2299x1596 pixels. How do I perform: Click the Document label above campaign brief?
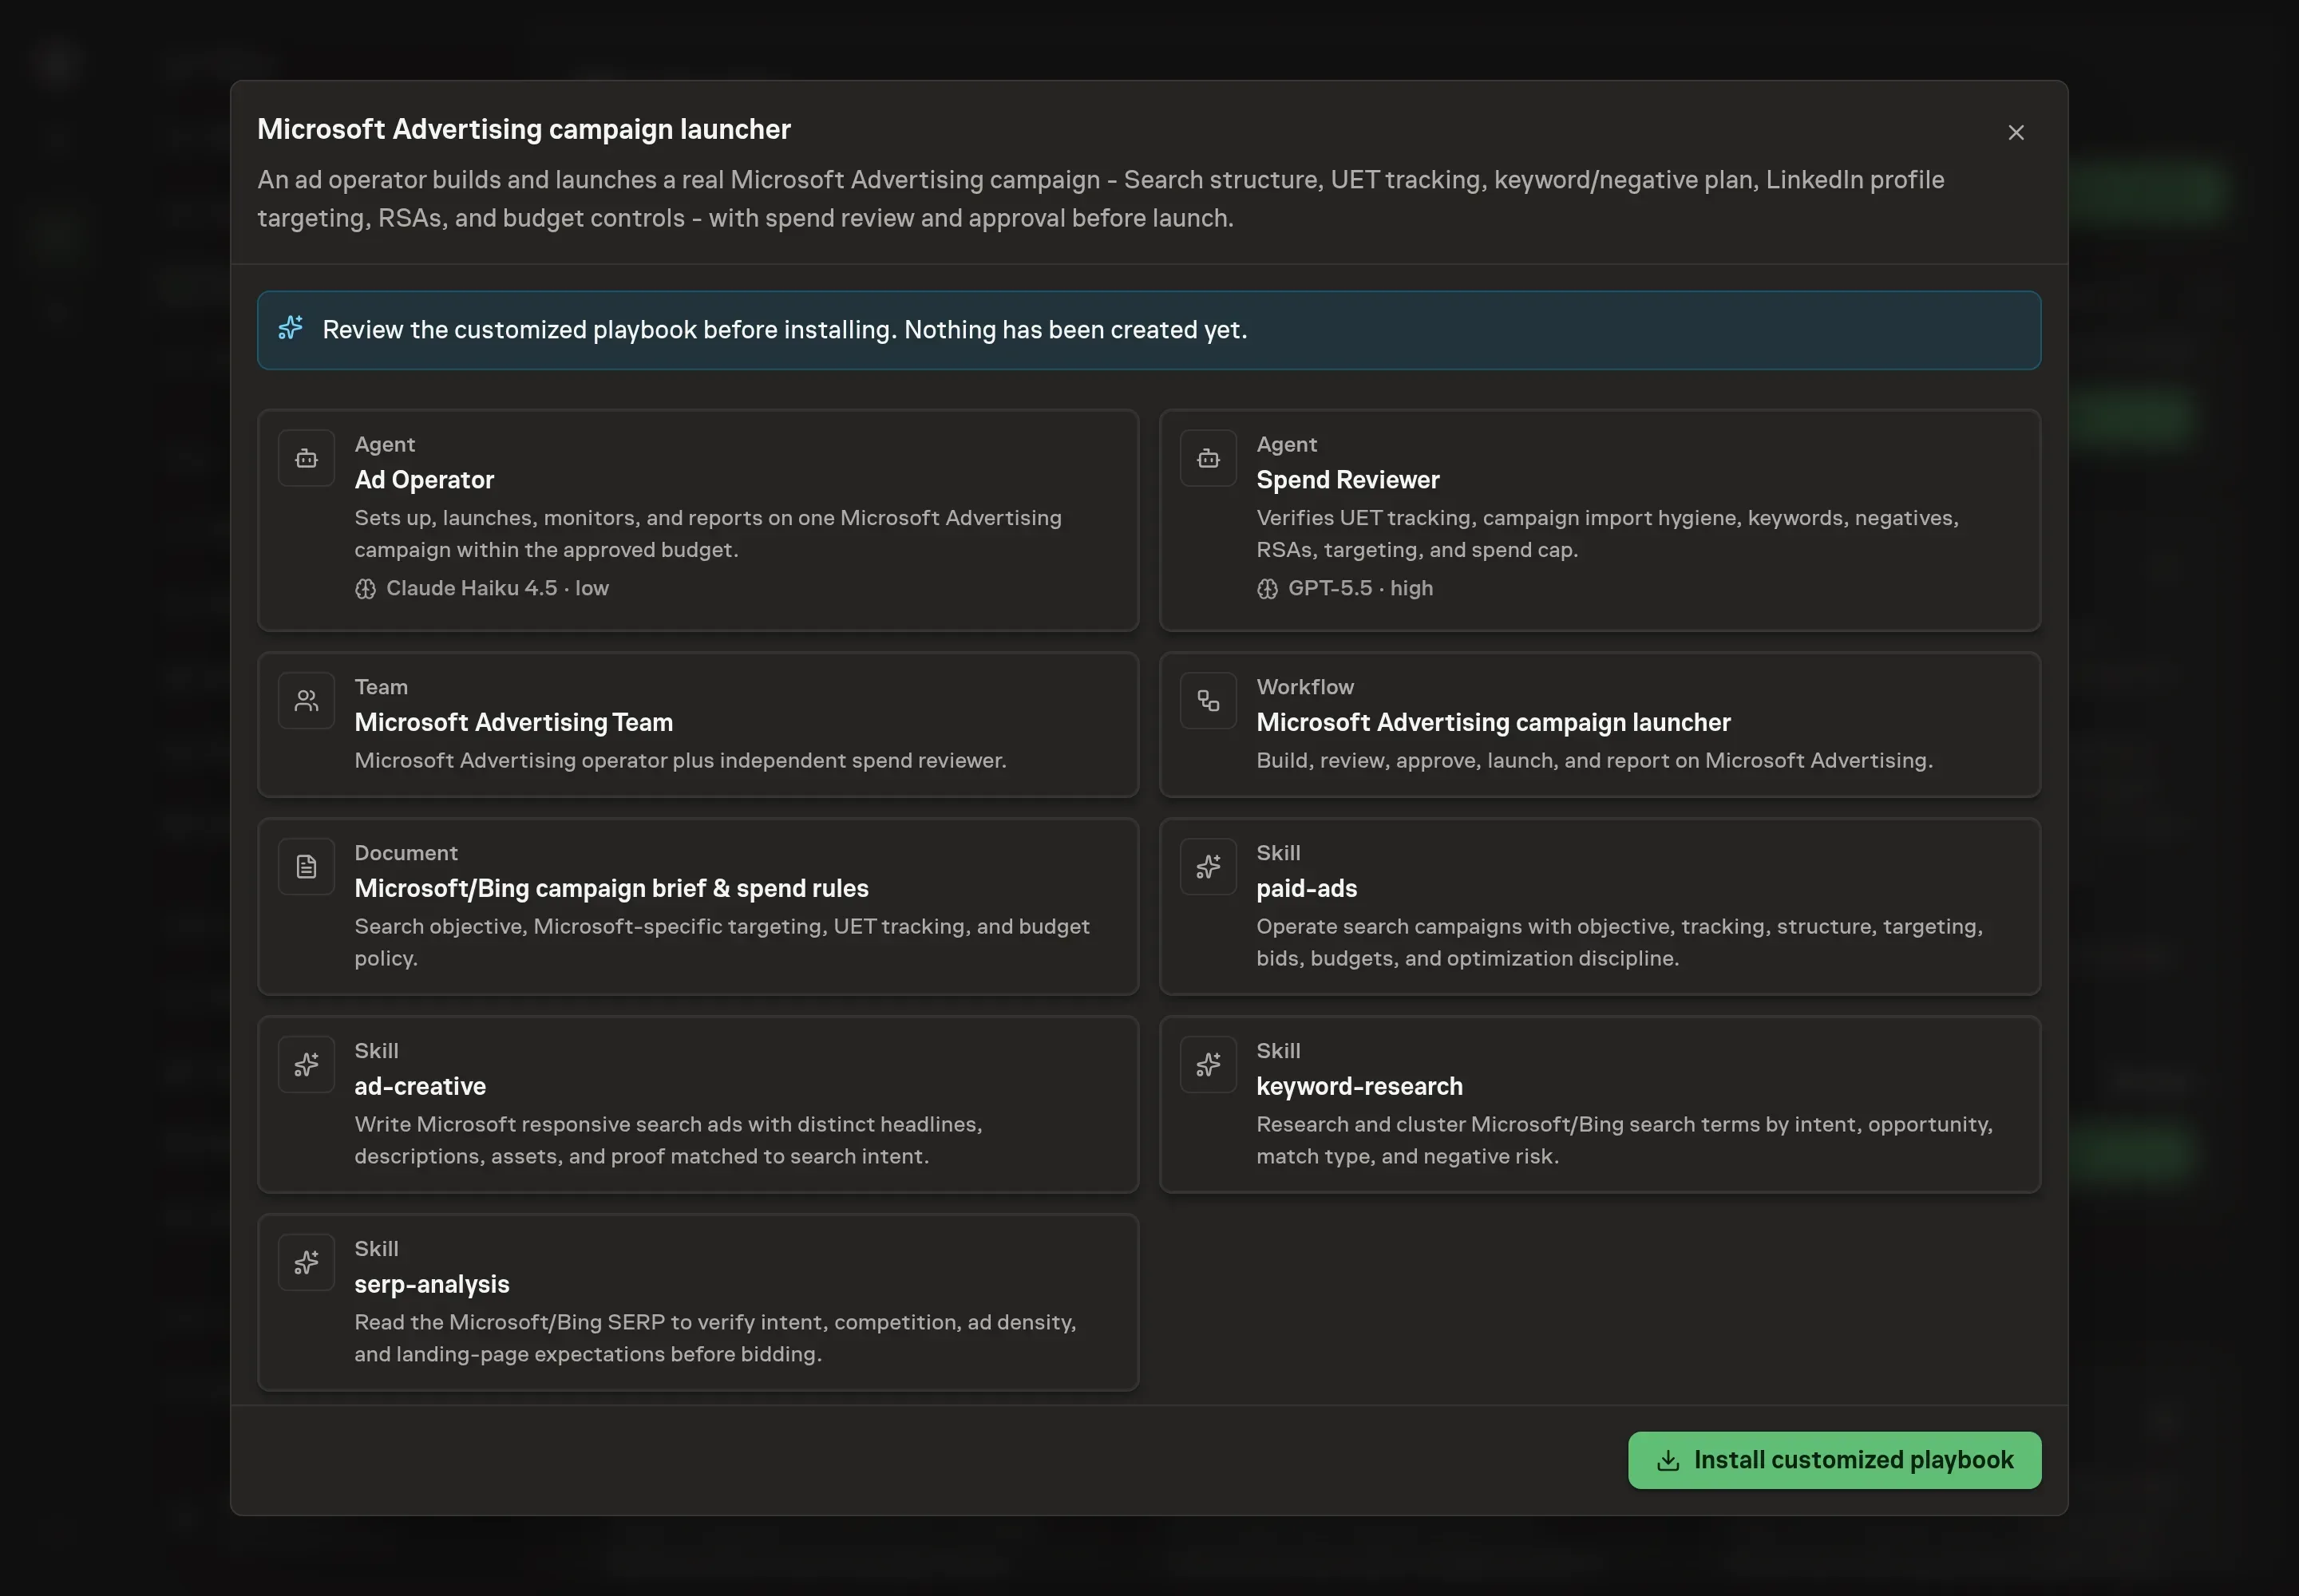pos(406,853)
